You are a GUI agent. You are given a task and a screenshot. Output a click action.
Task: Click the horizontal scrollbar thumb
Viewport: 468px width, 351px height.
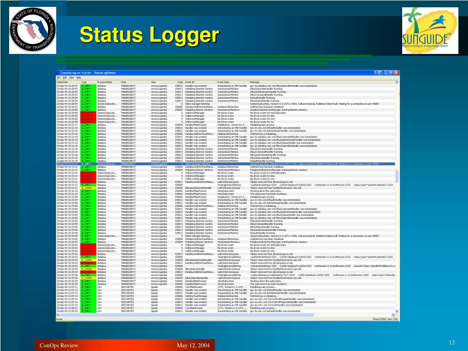coord(187,315)
